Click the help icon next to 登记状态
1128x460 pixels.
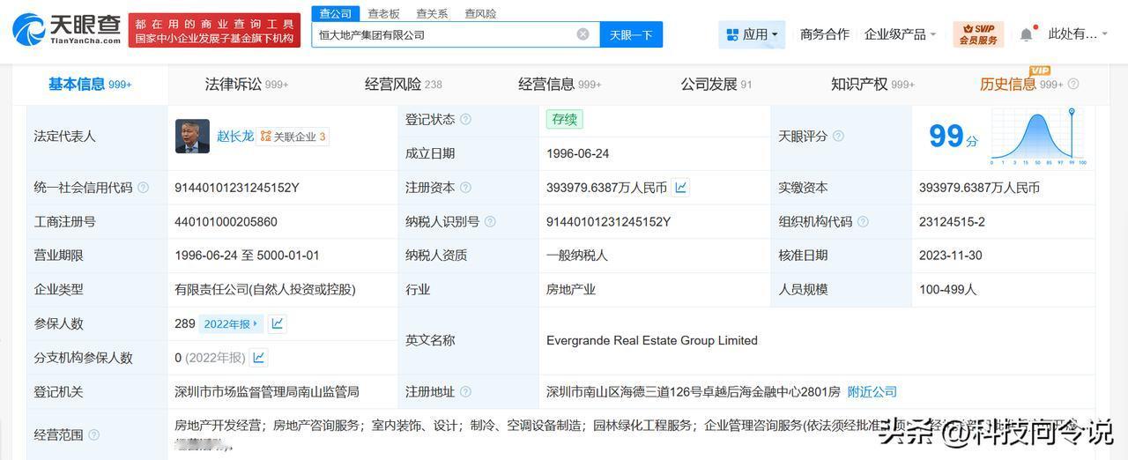click(x=465, y=119)
